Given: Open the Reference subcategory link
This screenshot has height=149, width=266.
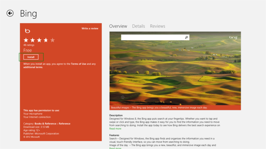Looking at the screenshot, I should click(x=65, y=124).
